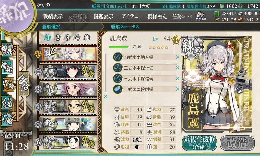Open the 他 other ships tab
Image resolution: width=260 pixels, height=156 pixels.
pos(87,38)
